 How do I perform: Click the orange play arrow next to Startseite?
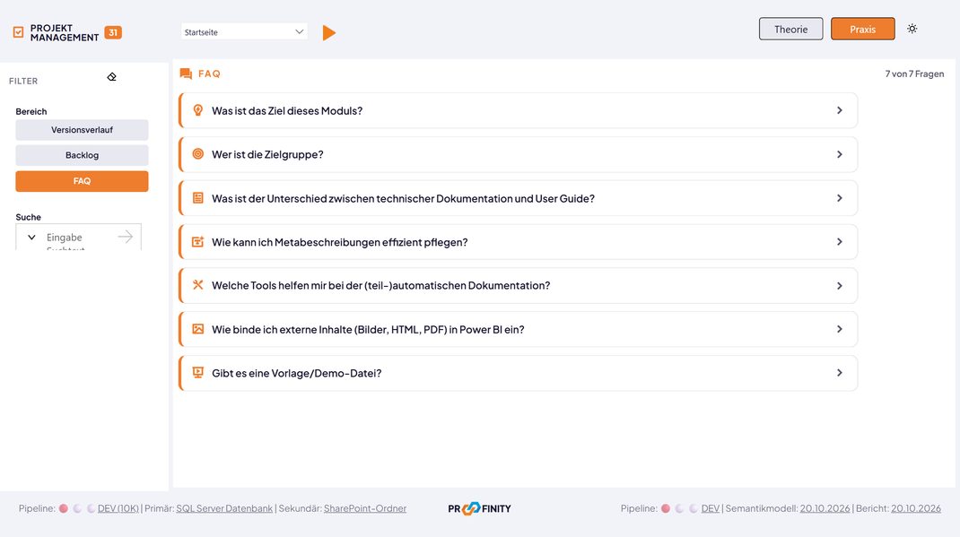click(328, 32)
